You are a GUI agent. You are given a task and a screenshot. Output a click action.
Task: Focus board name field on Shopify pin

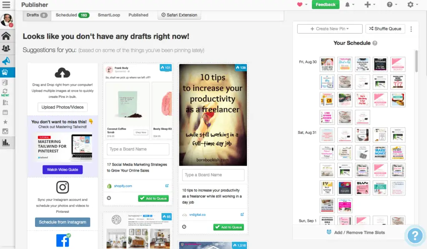coord(138,149)
